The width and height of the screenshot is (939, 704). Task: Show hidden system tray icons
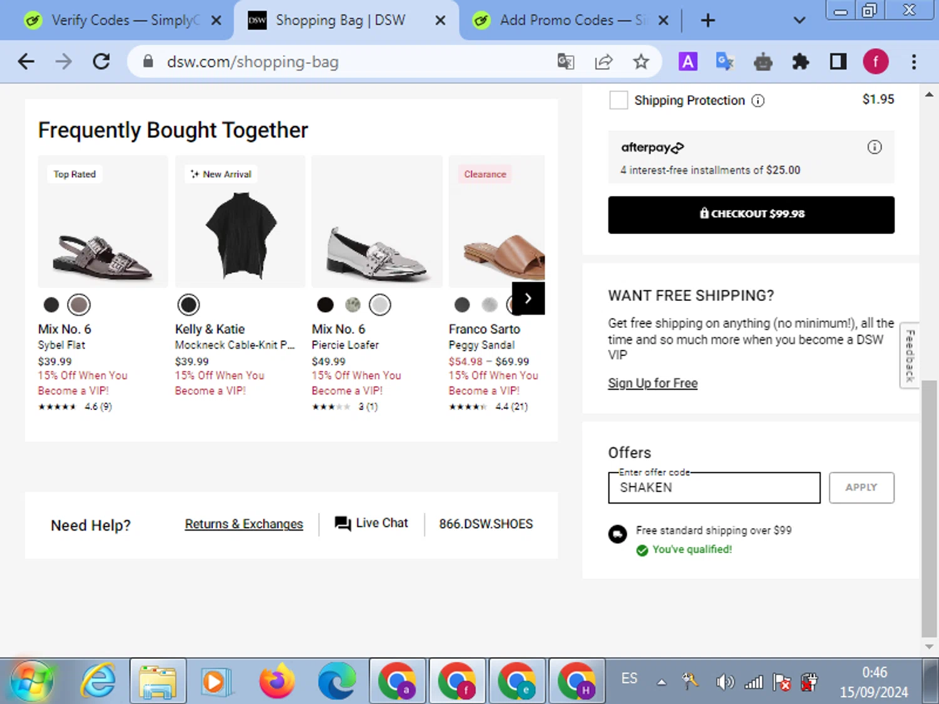(x=661, y=682)
